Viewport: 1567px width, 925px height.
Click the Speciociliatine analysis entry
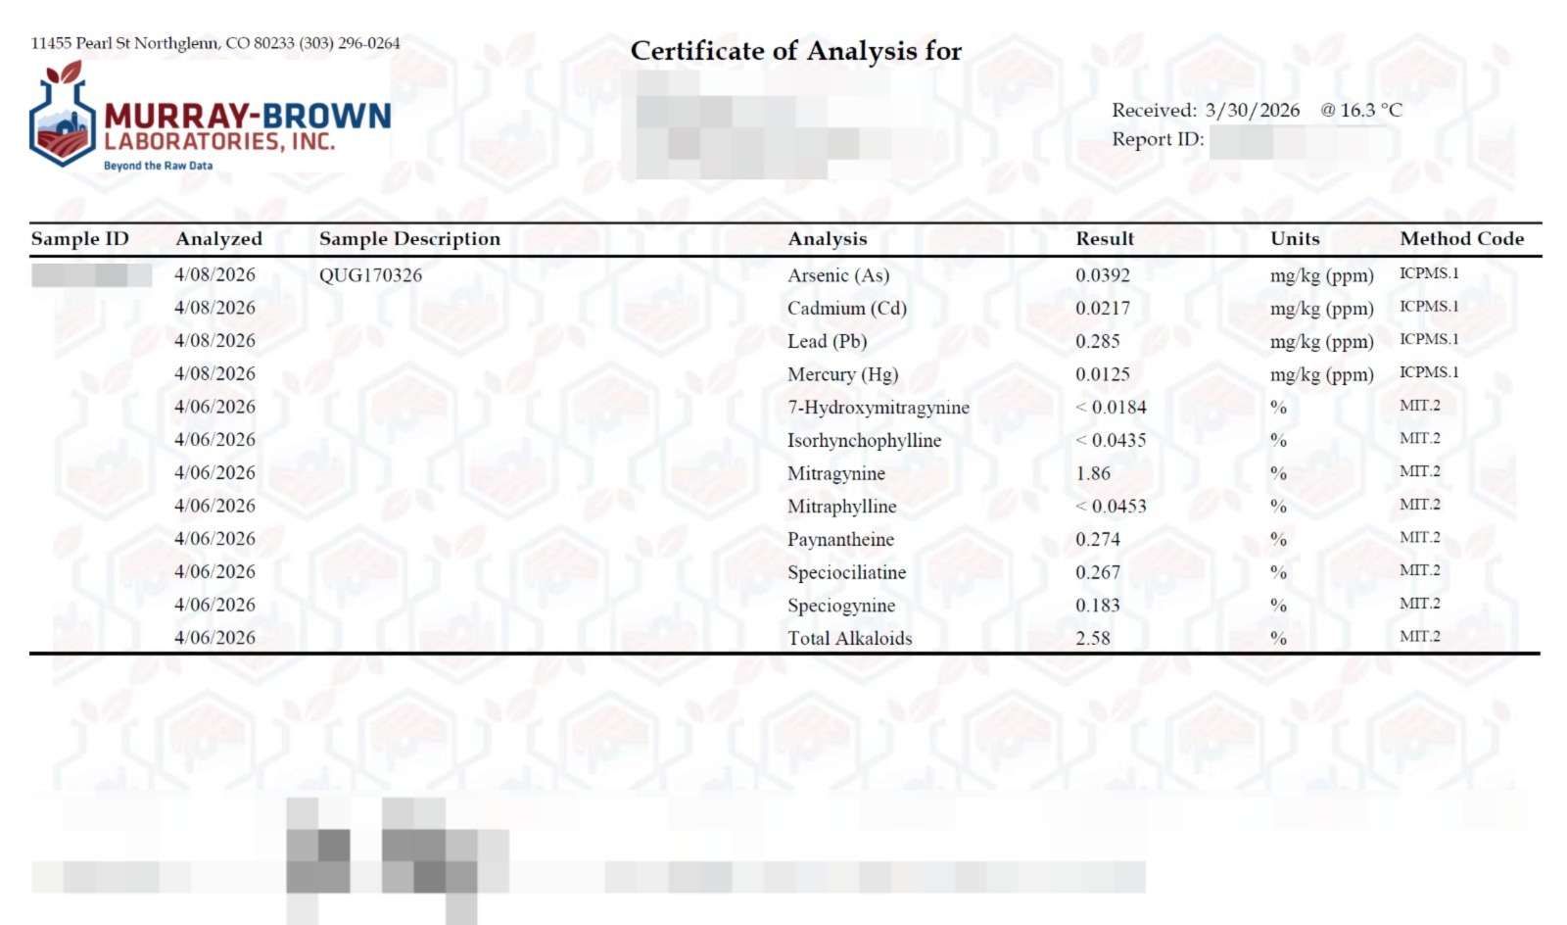[846, 572]
